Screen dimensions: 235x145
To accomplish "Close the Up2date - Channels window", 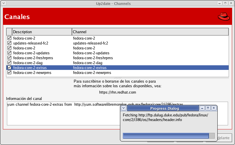I will [x=231, y=3].
